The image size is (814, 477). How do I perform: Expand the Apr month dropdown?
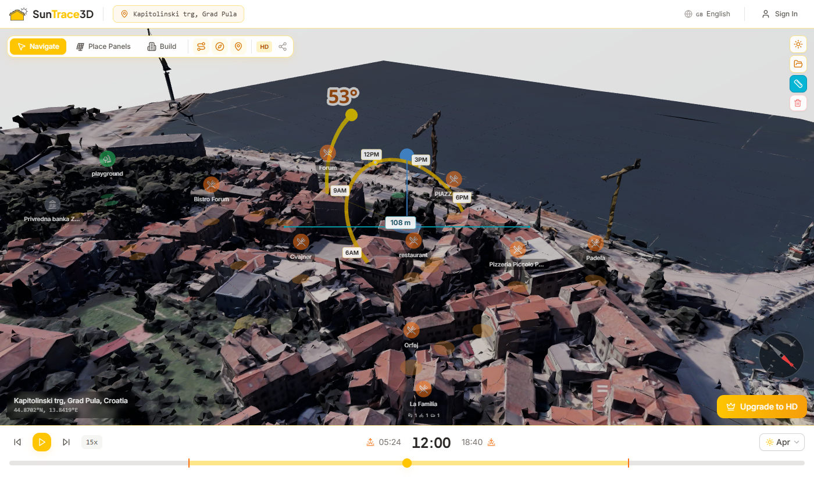point(781,442)
